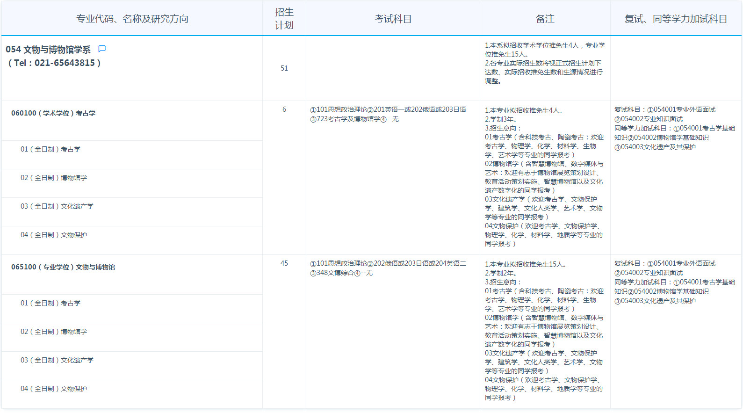Select direction 01 考古学 under major 065100
The height and width of the screenshot is (413, 743).
pyautogui.click(x=50, y=303)
